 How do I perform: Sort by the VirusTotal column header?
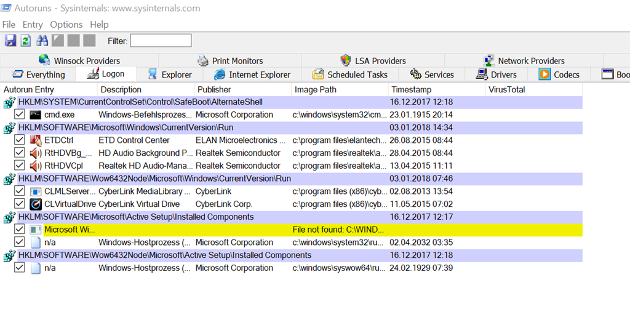[534, 90]
